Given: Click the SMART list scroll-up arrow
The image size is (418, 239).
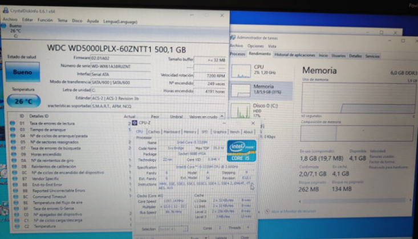Looking at the screenshot, I should tap(222, 117).
